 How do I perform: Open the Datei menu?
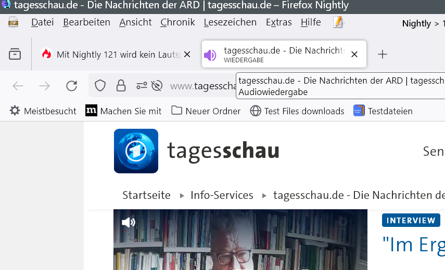tap(42, 22)
